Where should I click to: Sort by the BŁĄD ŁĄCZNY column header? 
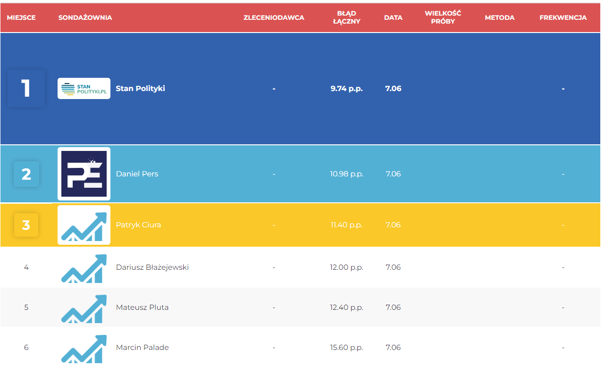coord(346,17)
